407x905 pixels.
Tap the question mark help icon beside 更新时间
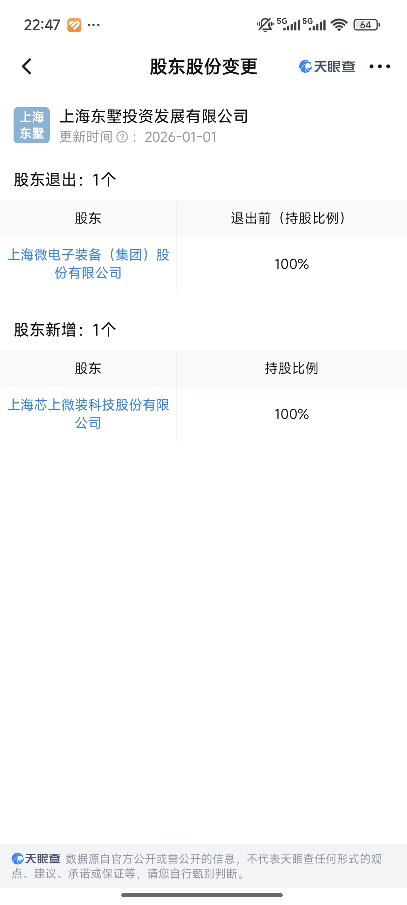coord(122,137)
